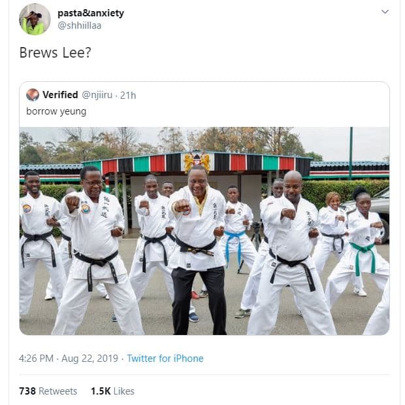The height and width of the screenshot is (405, 405).
Task: View the 738 Retweets list
Action: tap(48, 391)
